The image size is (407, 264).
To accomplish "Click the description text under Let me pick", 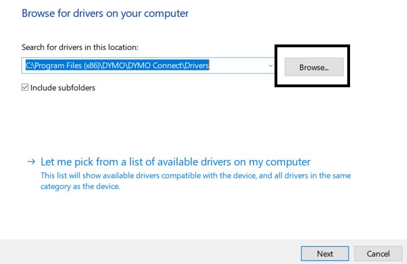I will [x=195, y=176].
